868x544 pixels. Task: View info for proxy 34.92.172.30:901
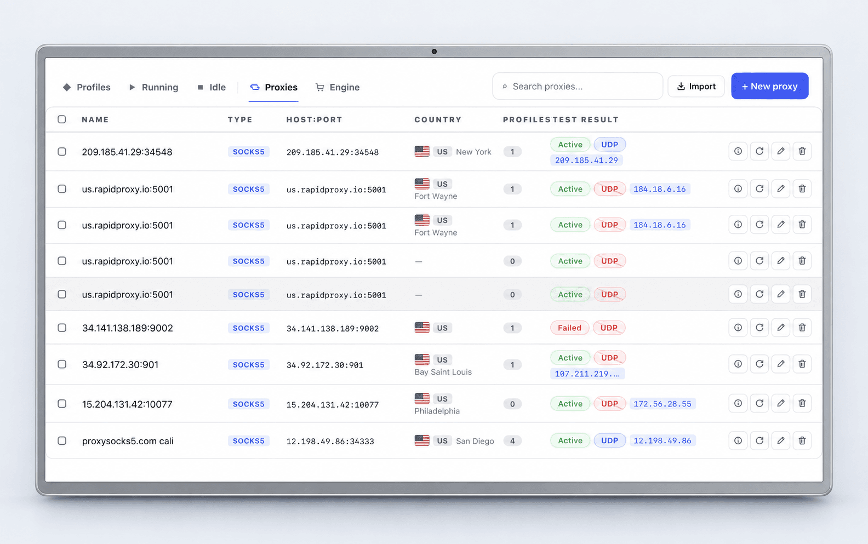tap(738, 364)
